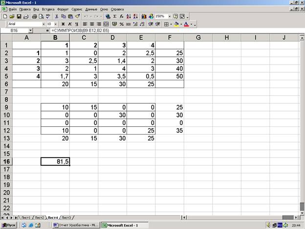Apply the yellow fill color bucket

[176, 24]
